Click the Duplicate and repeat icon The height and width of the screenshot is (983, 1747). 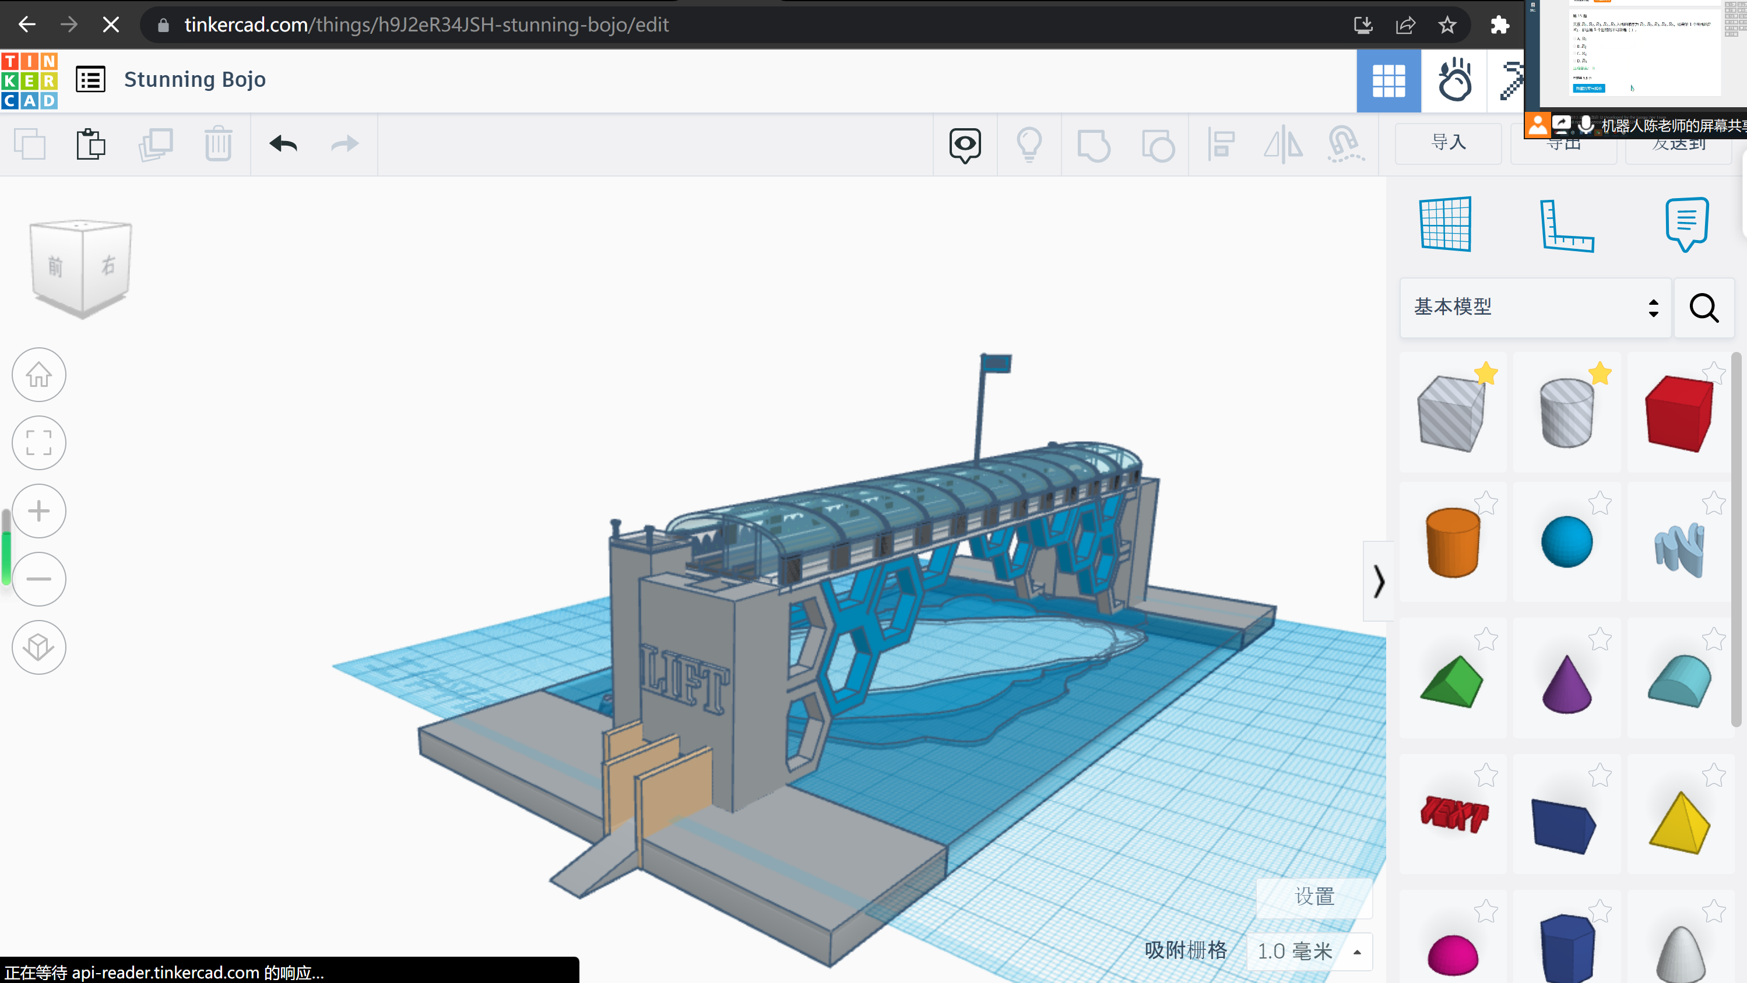point(156,145)
